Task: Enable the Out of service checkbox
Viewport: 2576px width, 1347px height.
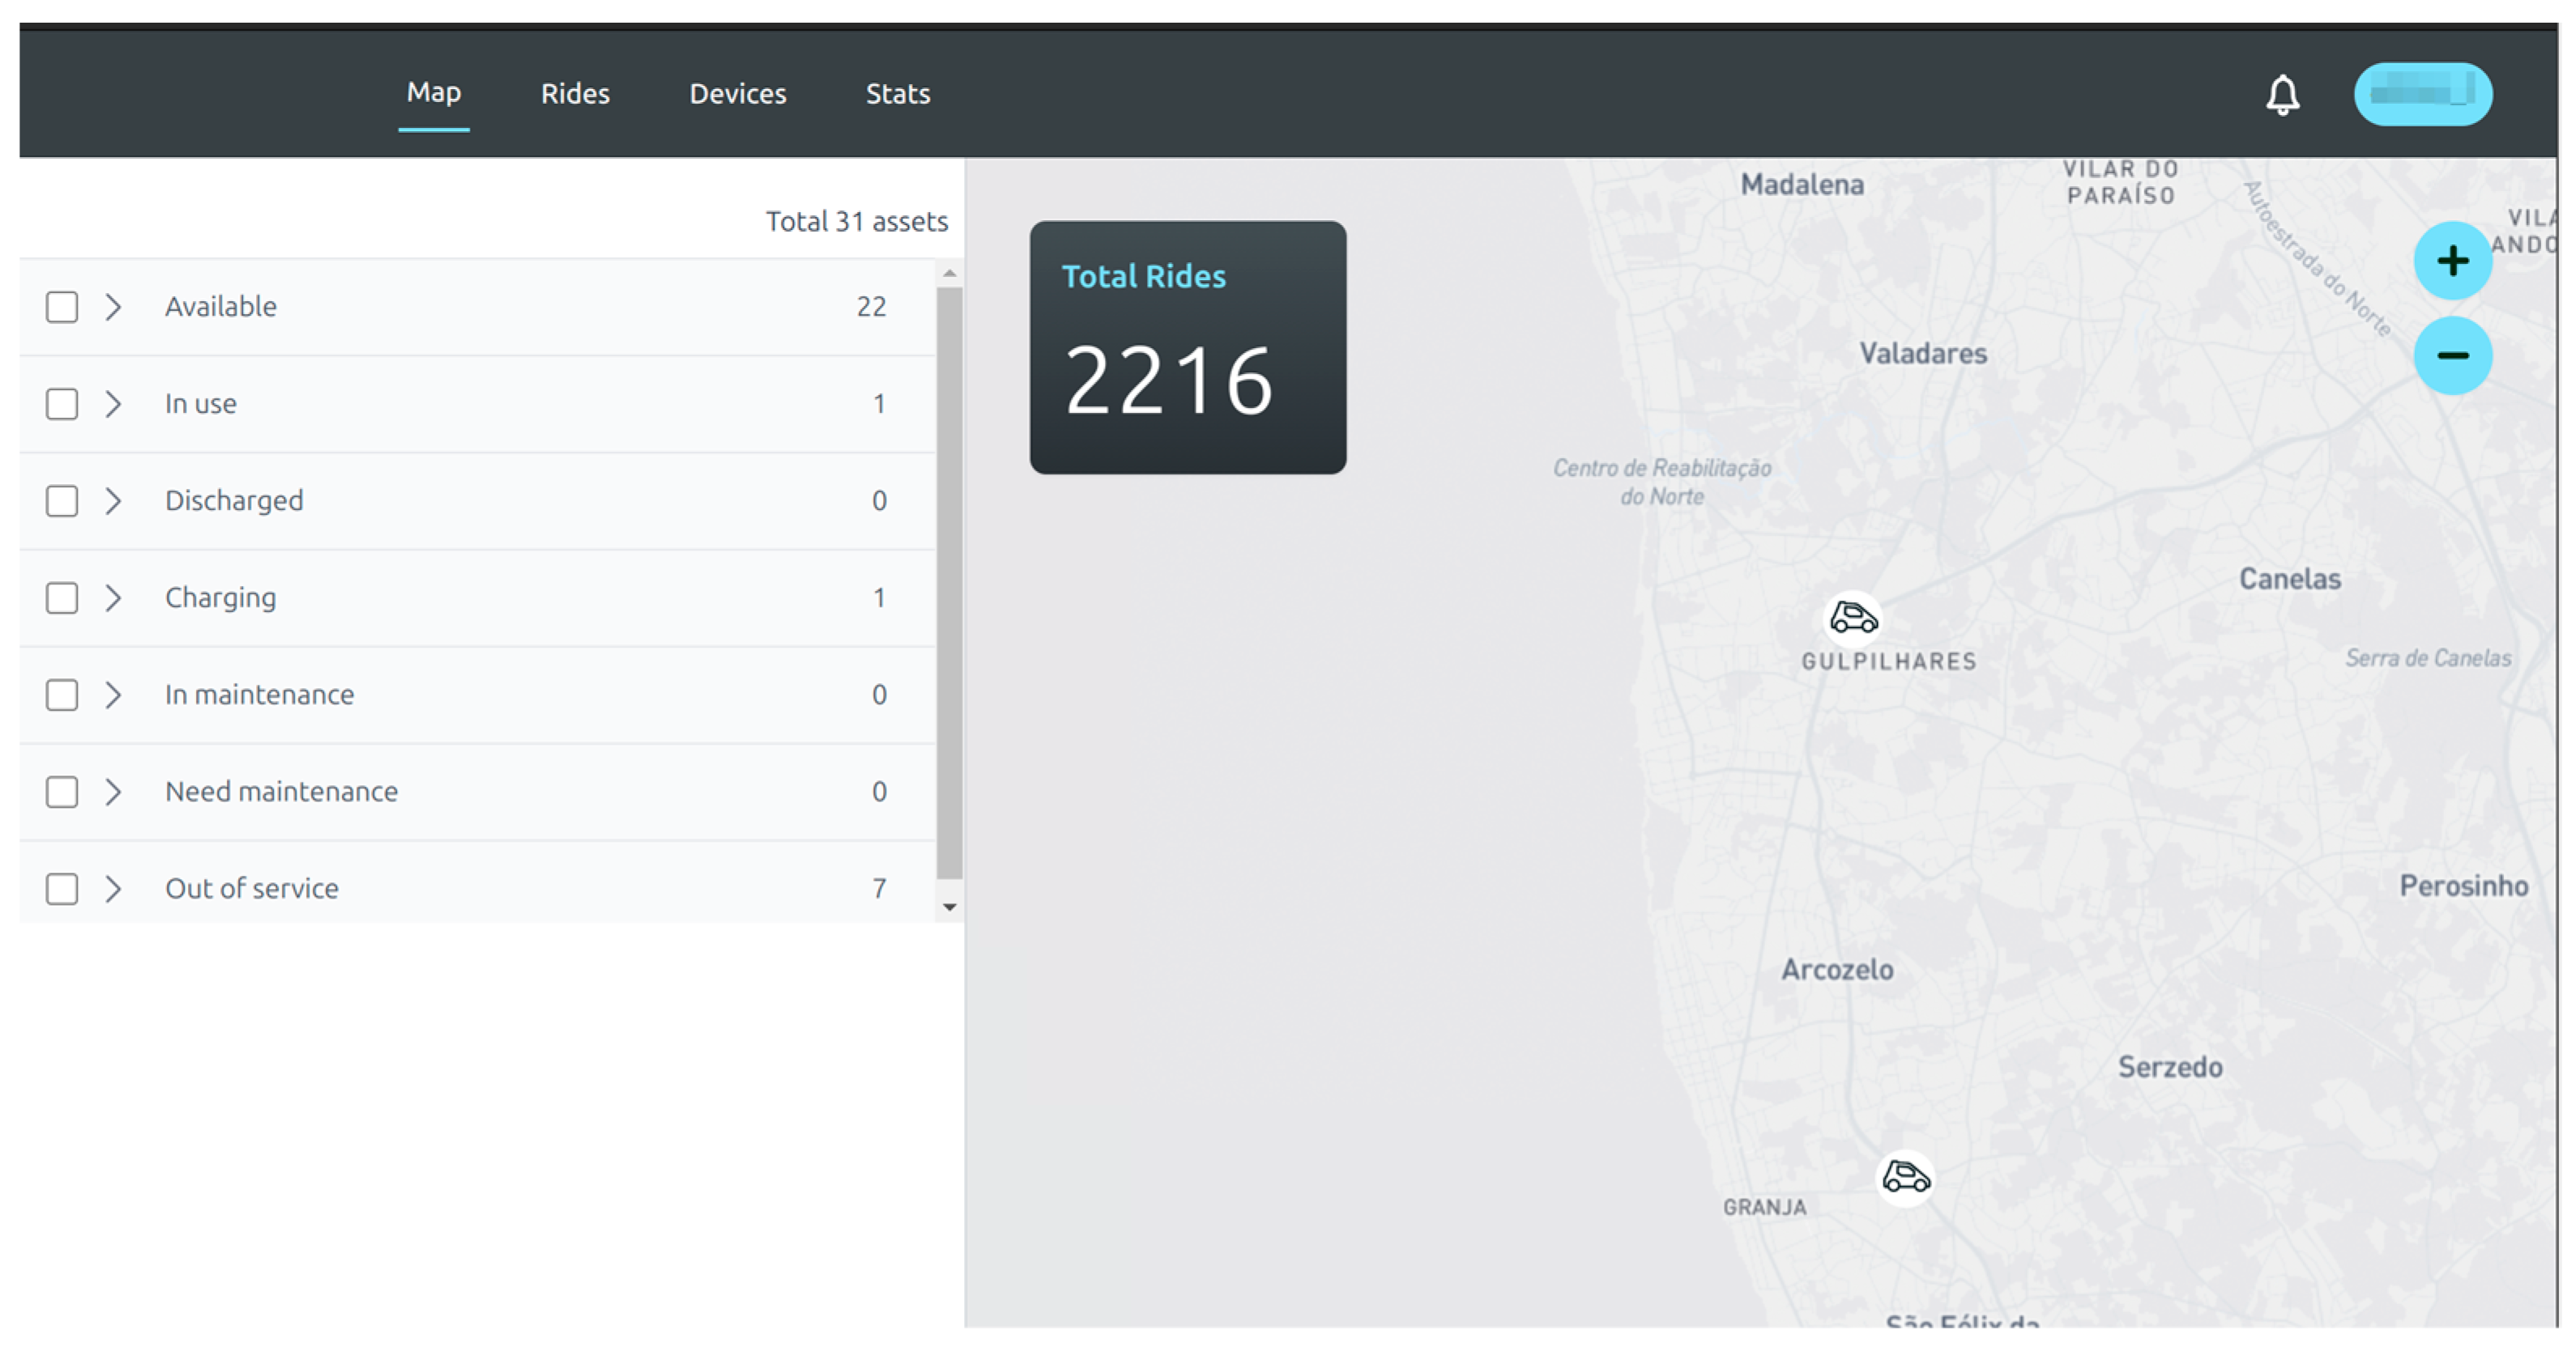Action: 62,888
